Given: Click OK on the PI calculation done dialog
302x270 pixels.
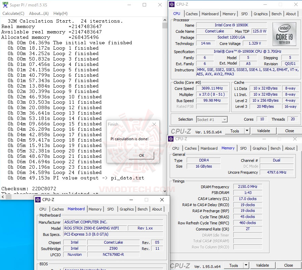Looking at the screenshot, I should click(x=141, y=156).
